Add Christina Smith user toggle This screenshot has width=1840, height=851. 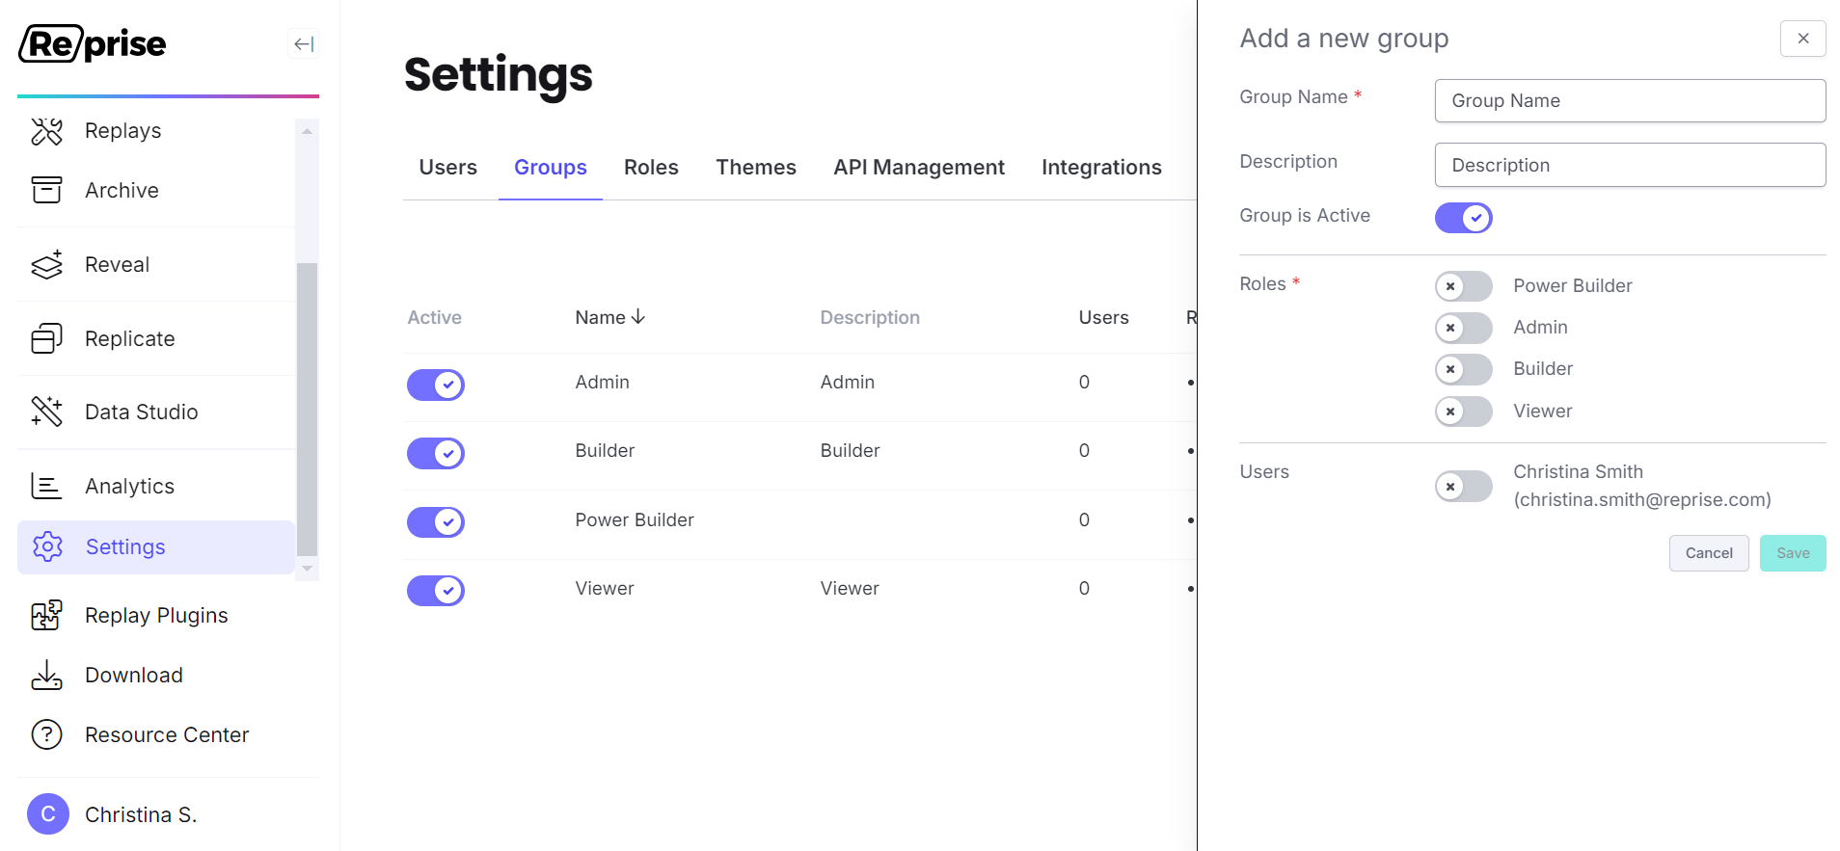[x=1463, y=487]
